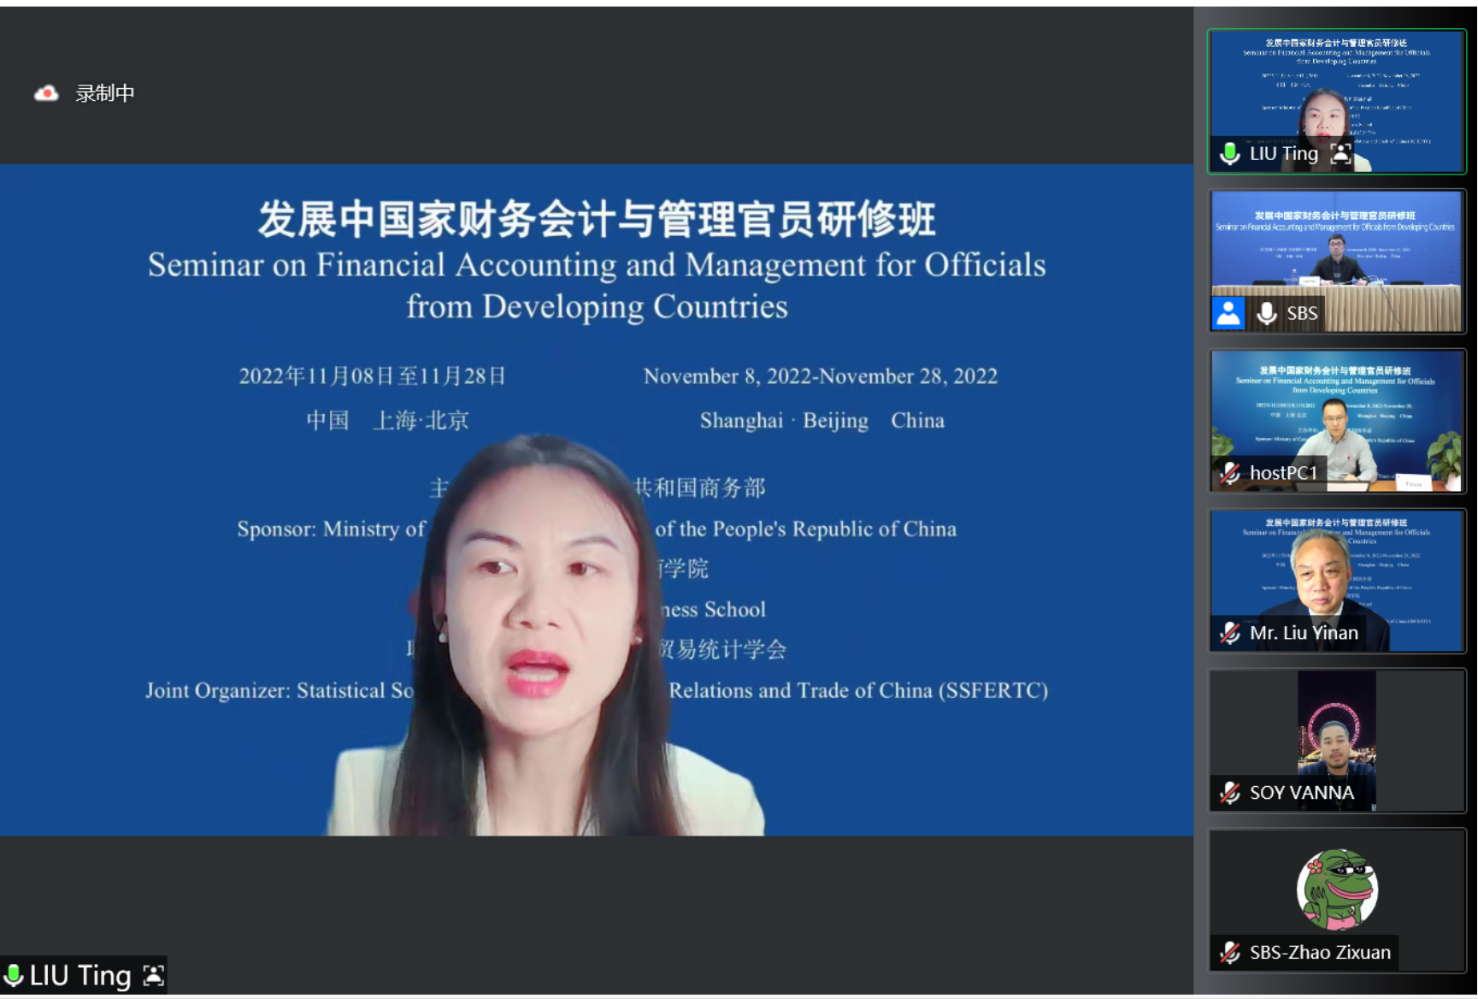The image size is (1478, 999).
Task: Click the blue person avatar icon on the SBS tile
Action: (1229, 312)
